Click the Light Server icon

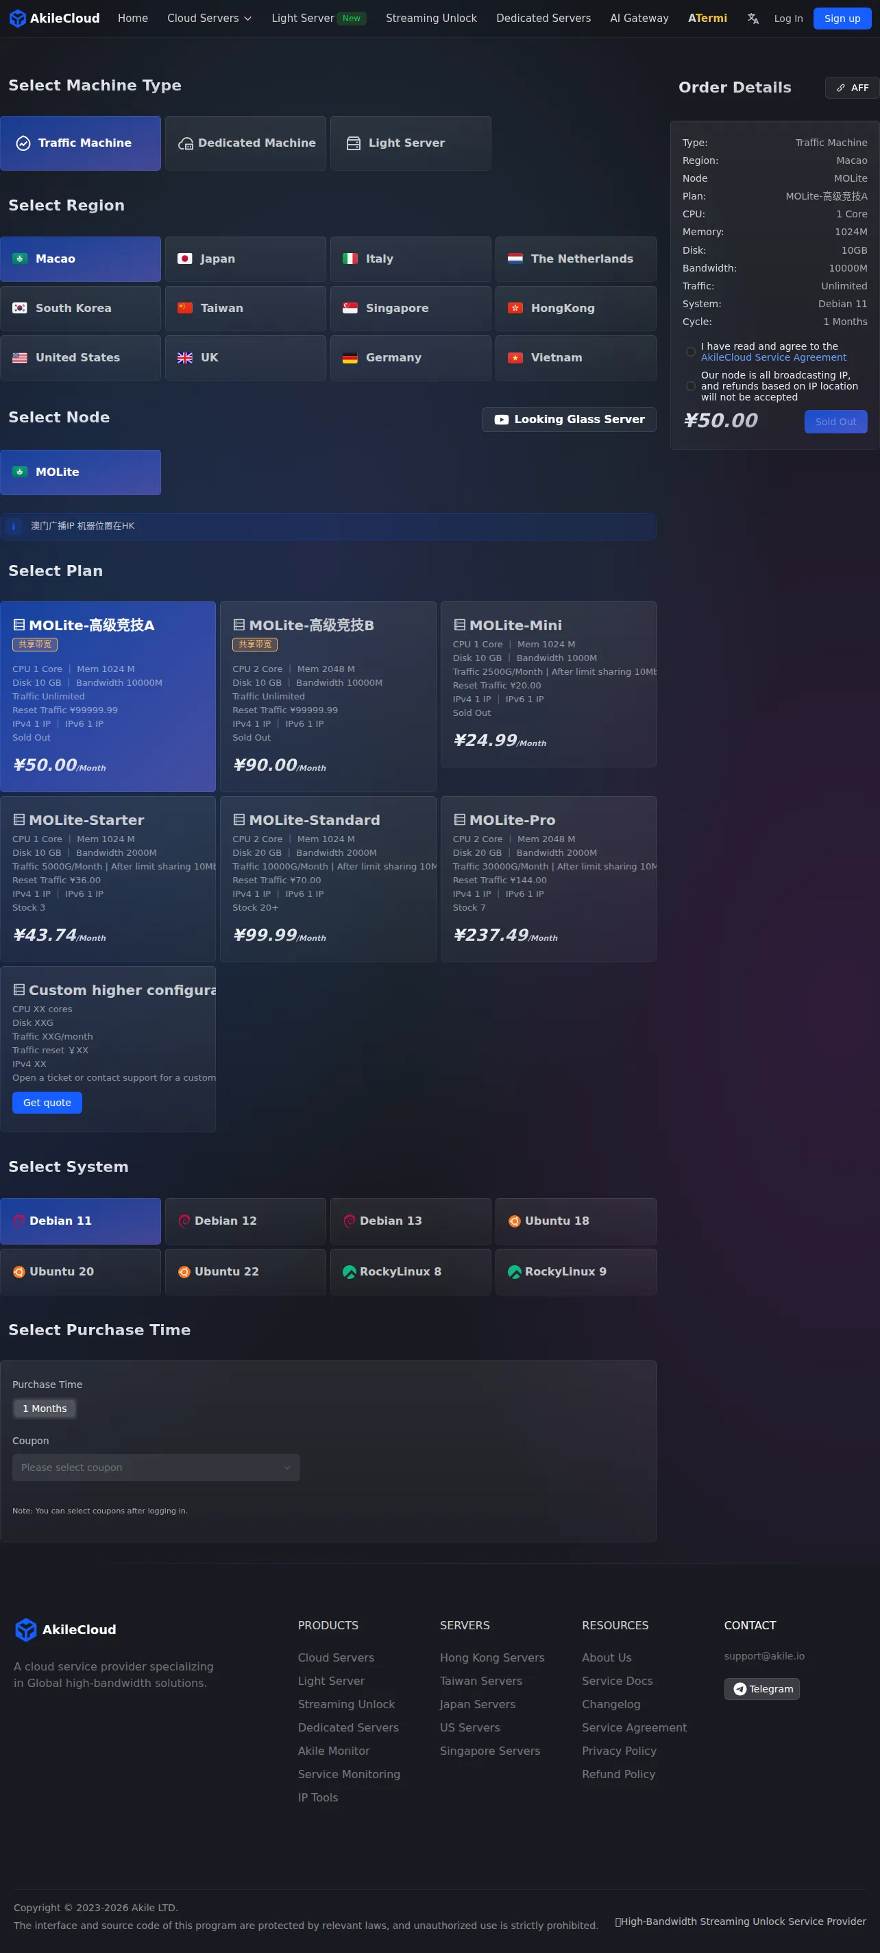click(x=353, y=143)
